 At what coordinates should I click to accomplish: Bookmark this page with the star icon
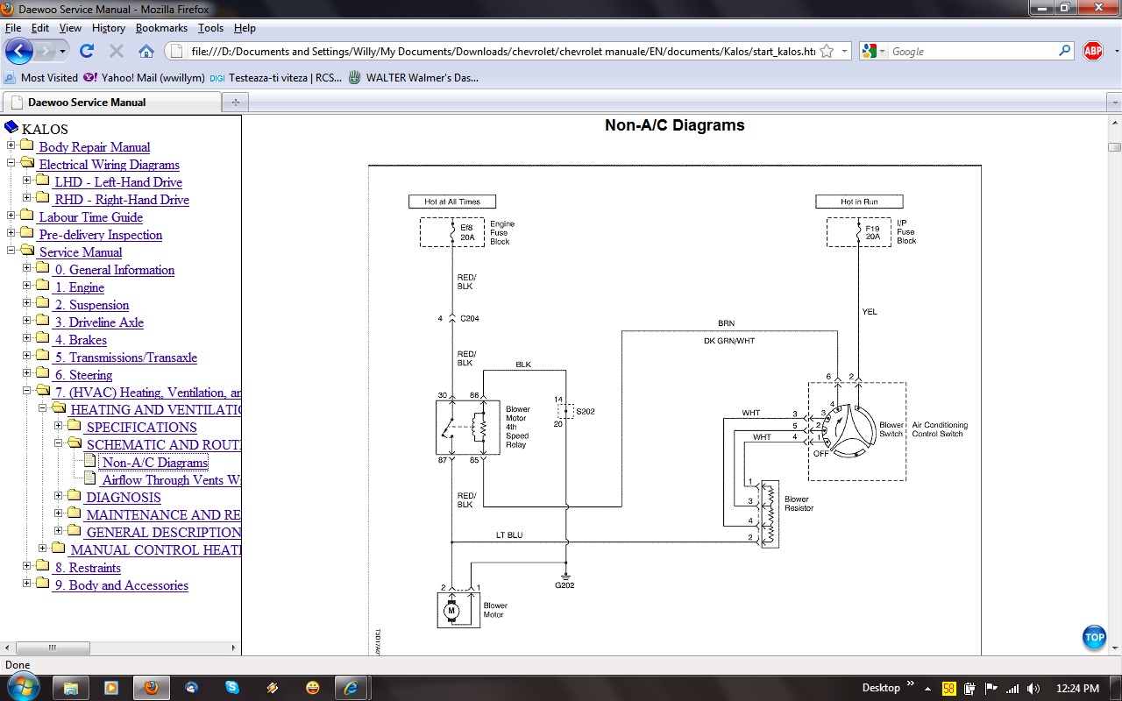827,51
